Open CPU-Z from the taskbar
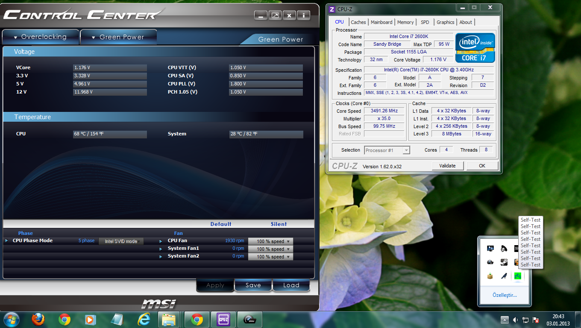The height and width of the screenshot is (328, 581). [x=224, y=319]
